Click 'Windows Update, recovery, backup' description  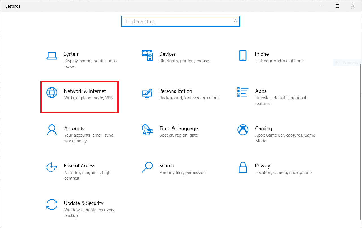click(x=90, y=213)
